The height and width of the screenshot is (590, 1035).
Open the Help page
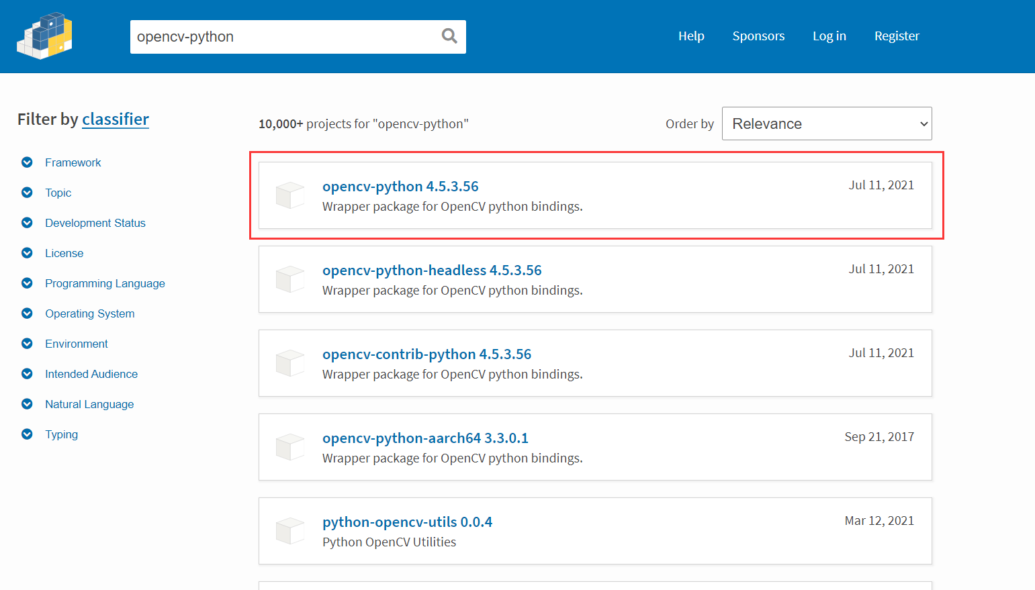tap(691, 36)
